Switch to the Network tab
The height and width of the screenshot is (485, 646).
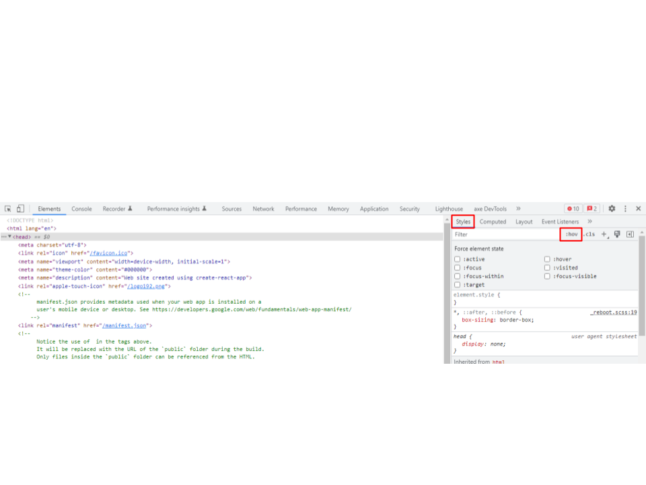263,209
